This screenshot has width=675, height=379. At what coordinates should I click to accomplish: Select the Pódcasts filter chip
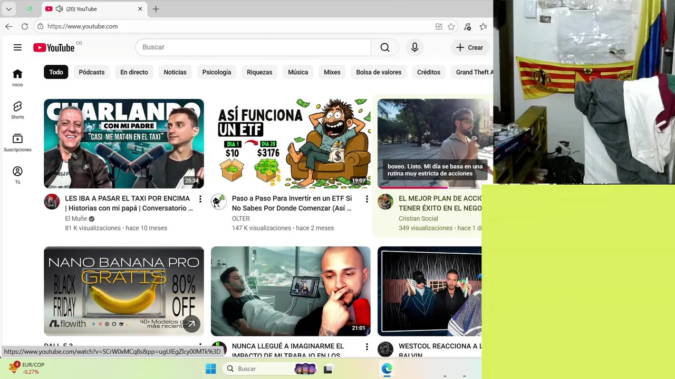point(92,72)
